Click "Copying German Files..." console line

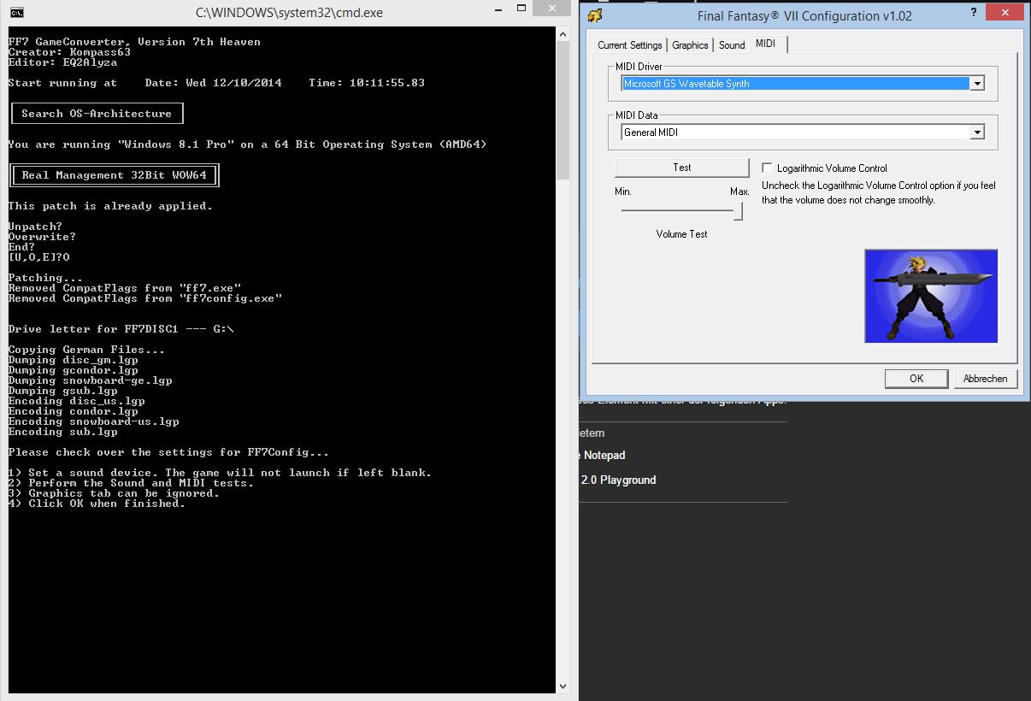[86, 350]
